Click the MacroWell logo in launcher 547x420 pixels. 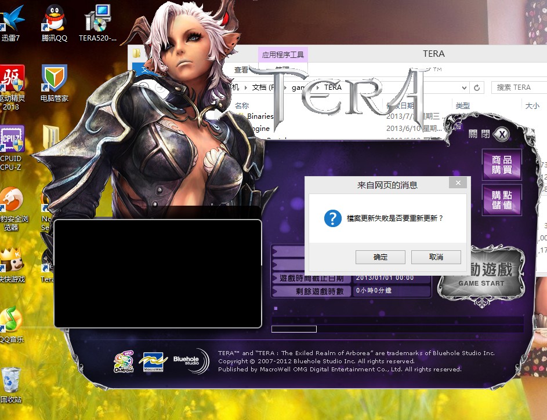coord(153,362)
